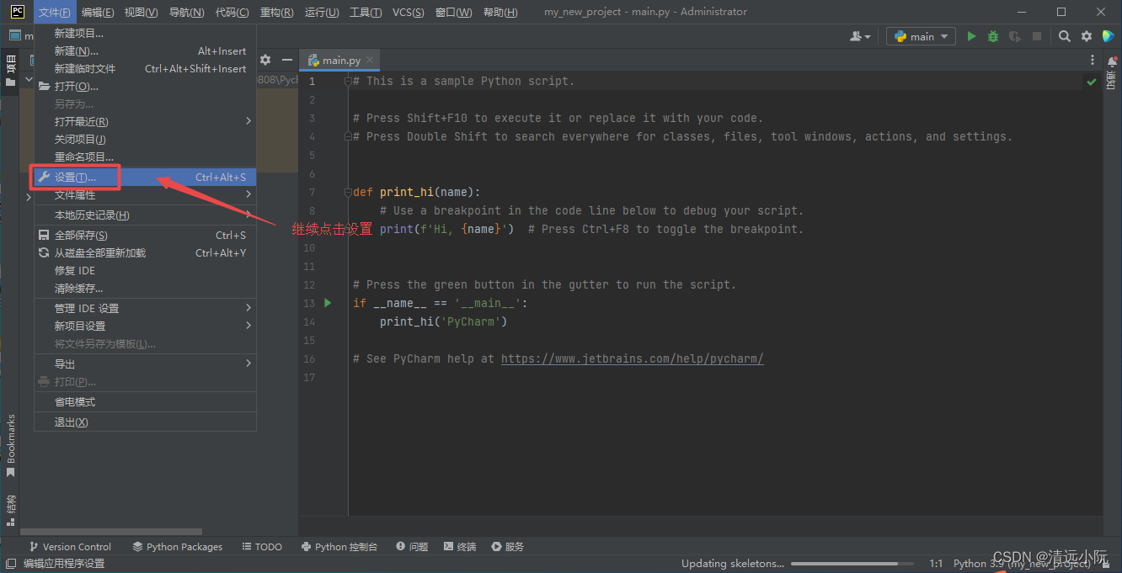Toggle the 项目 project tool window
The height and width of the screenshot is (573, 1122).
coord(11,71)
